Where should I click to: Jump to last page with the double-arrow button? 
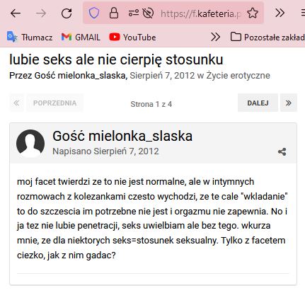pos(289,103)
